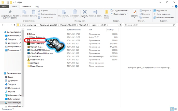Viewport: 178px width, 111px height.
Task: Select the ZClient.exe file
Action: click(x=35, y=40)
